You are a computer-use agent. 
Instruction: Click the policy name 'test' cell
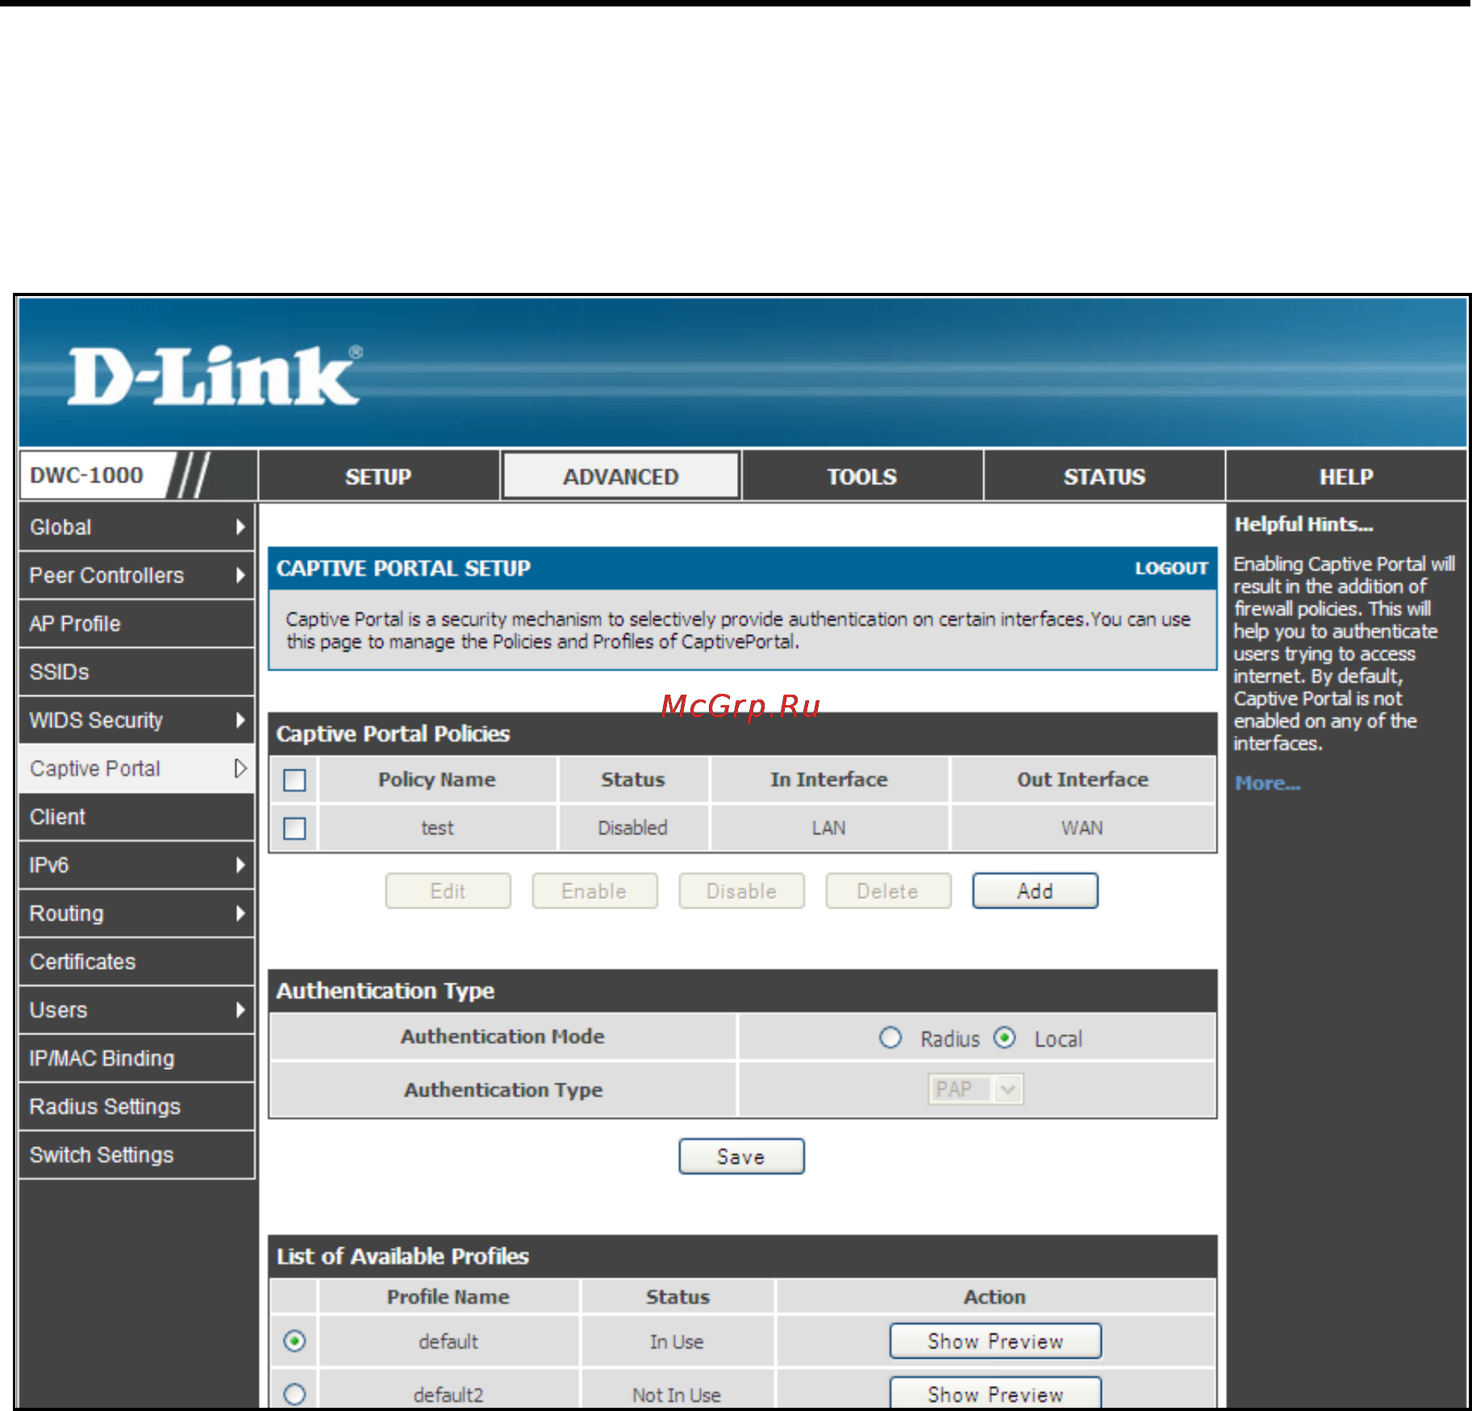tap(437, 828)
